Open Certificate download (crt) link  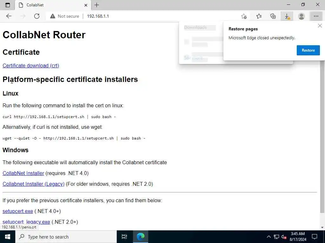(x=31, y=65)
